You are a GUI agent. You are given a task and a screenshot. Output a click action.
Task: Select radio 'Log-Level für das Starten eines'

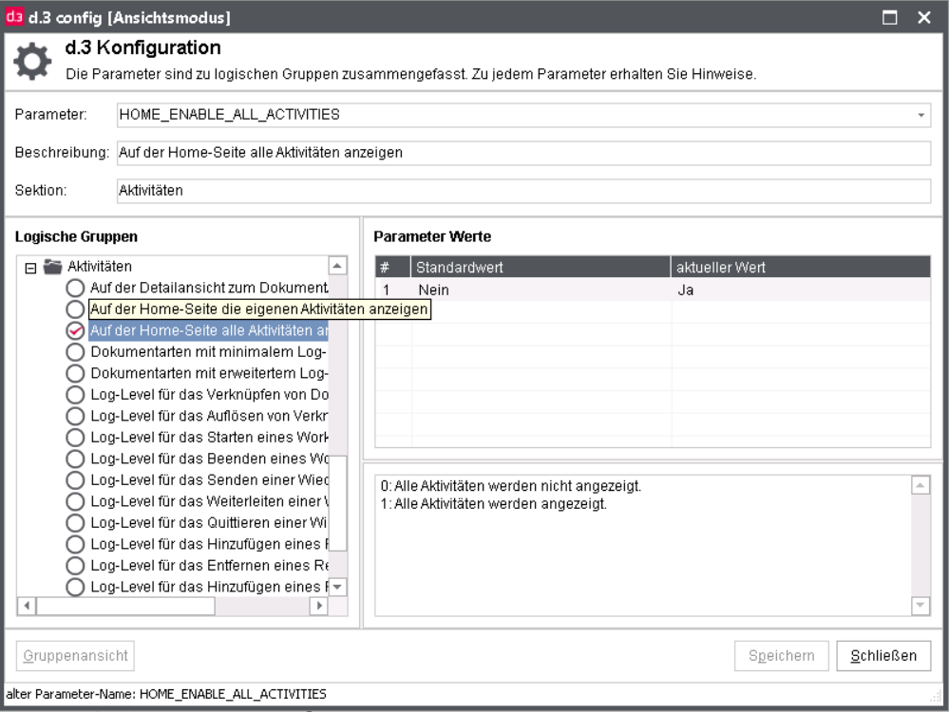(x=75, y=438)
